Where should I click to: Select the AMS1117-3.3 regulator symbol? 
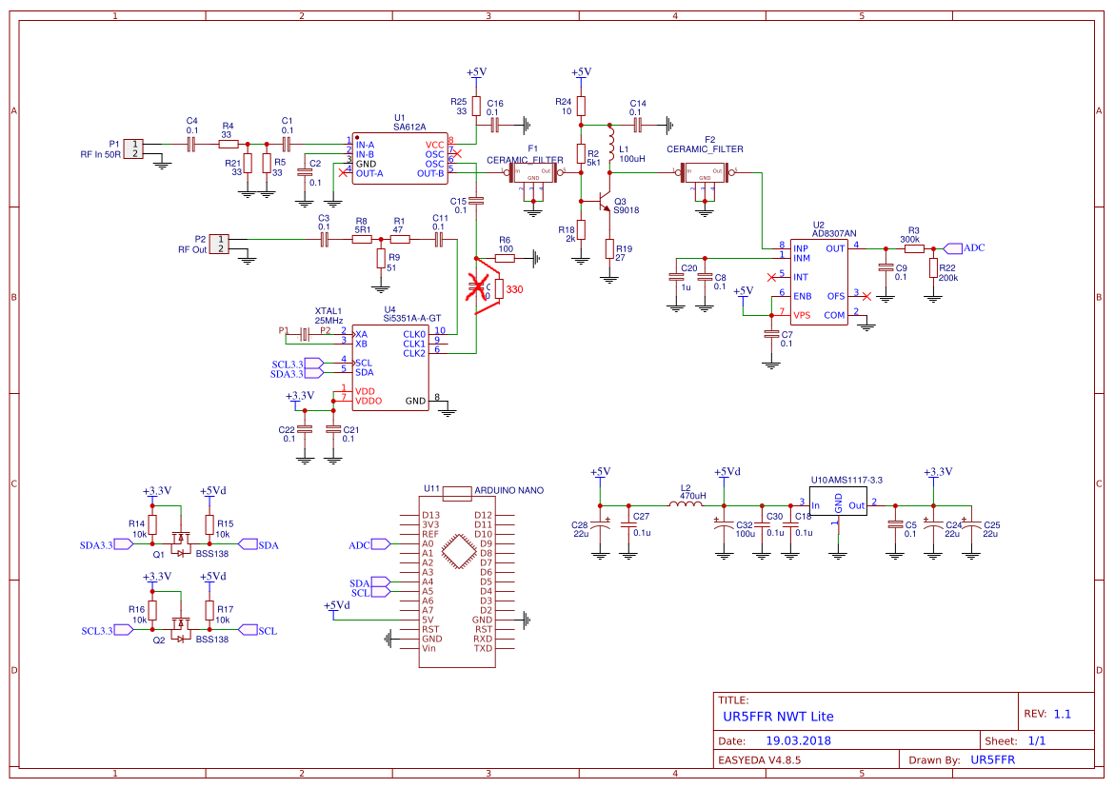click(838, 505)
